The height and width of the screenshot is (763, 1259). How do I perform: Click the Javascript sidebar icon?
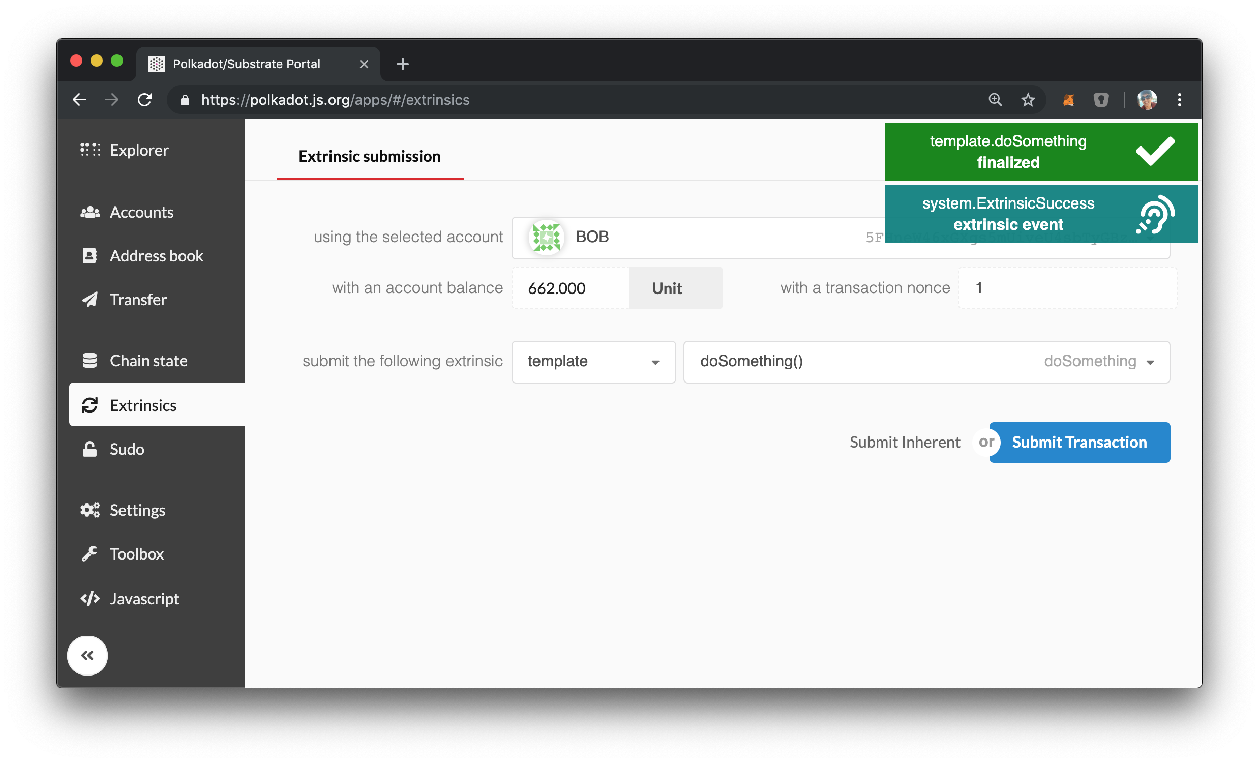90,597
